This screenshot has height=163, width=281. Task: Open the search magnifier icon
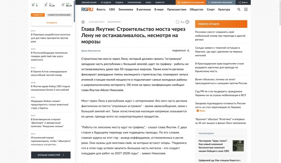pyautogui.click(x=239, y=10)
